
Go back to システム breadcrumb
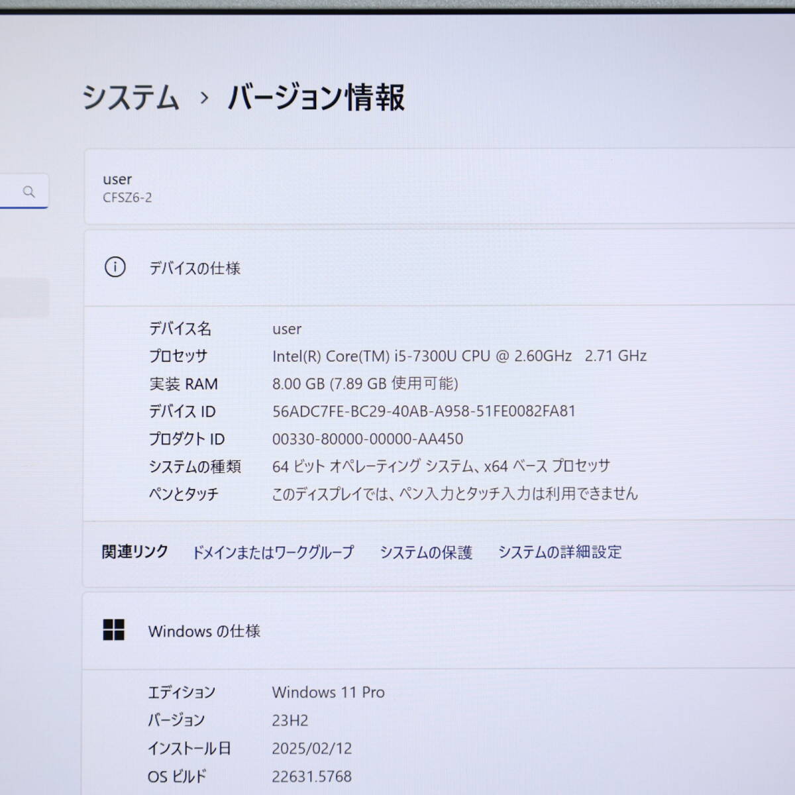(x=131, y=97)
